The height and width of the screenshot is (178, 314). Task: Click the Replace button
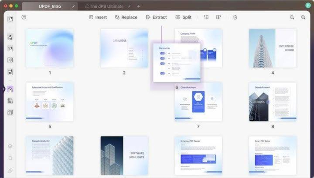pos(126,17)
